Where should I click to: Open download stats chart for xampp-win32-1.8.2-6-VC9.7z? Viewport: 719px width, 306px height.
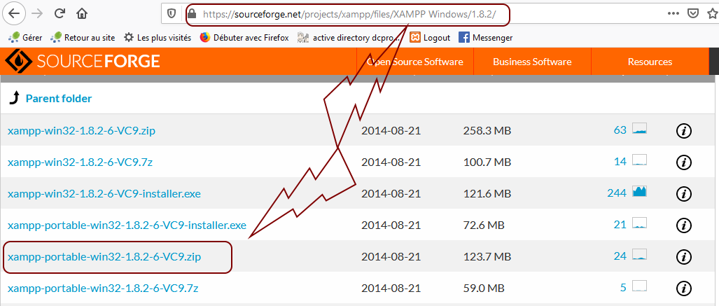[x=639, y=161]
